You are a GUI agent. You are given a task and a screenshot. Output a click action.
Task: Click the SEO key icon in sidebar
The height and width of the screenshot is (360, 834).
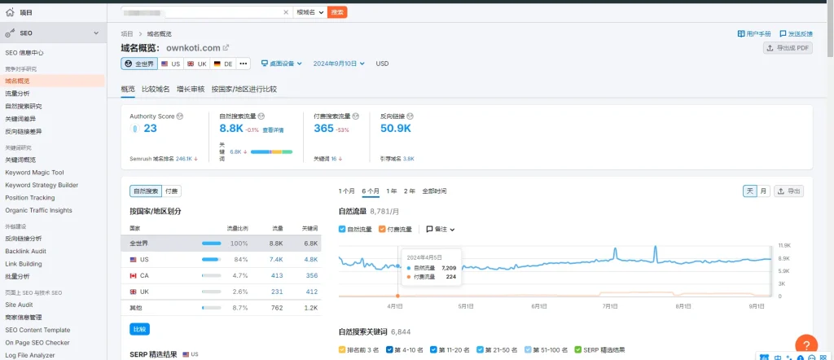click(x=10, y=33)
